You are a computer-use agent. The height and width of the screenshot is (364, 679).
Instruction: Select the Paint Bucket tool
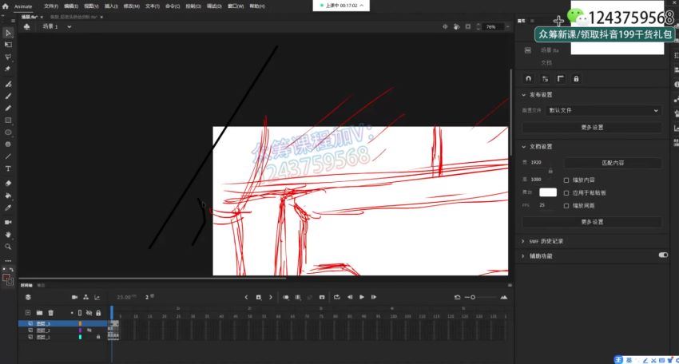pyautogui.click(x=8, y=196)
